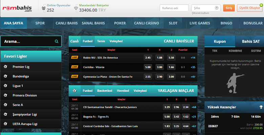Select Futbol tab in Canlı Bahisler
264x135 pixels.
coord(88,41)
